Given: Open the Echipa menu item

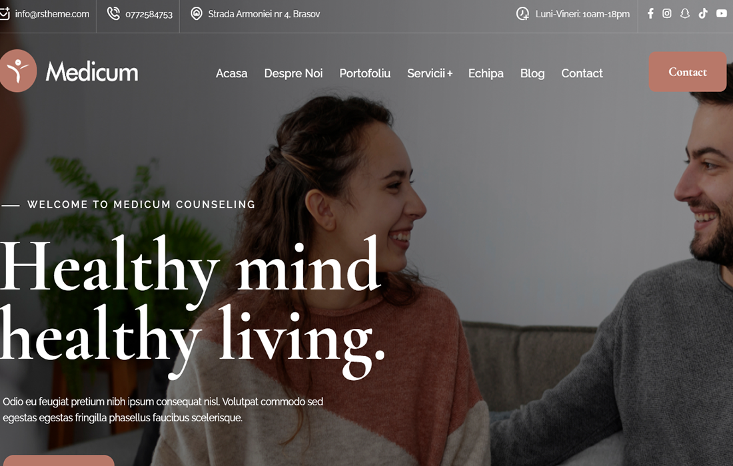Looking at the screenshot, I should click(x=486, y=73).
